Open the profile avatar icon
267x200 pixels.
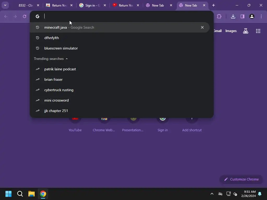252,16
